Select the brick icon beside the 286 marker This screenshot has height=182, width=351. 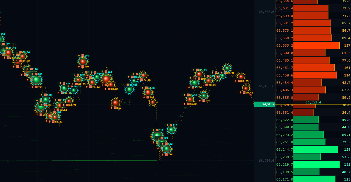tap(36, 74)
